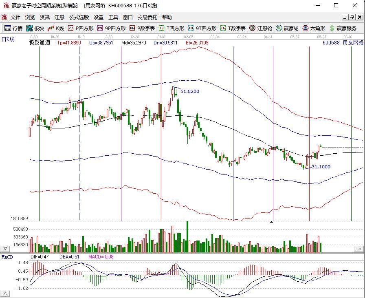Screen dimensions: 365x298
Task: Click the Bt=26.3109 channel value
Action: [x=197, y=43]
